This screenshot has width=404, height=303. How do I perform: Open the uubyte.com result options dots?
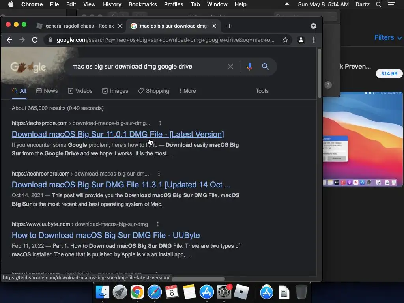pyautogui.click(x=158, y=224)
